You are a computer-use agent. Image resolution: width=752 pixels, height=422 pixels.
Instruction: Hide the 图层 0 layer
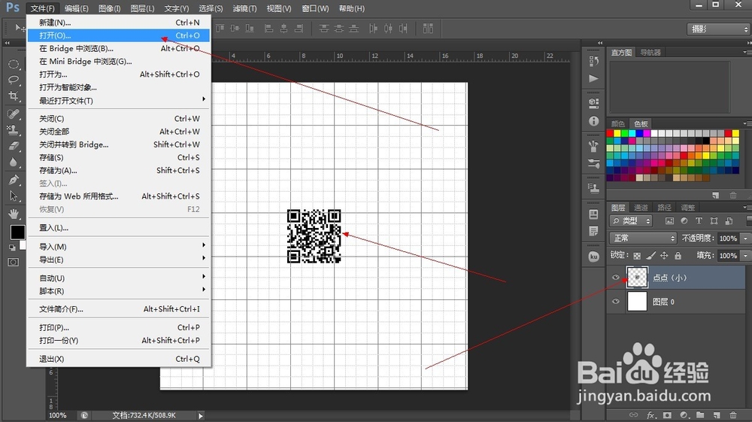point(616,302)
